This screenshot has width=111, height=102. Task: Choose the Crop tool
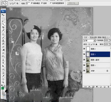3,27
